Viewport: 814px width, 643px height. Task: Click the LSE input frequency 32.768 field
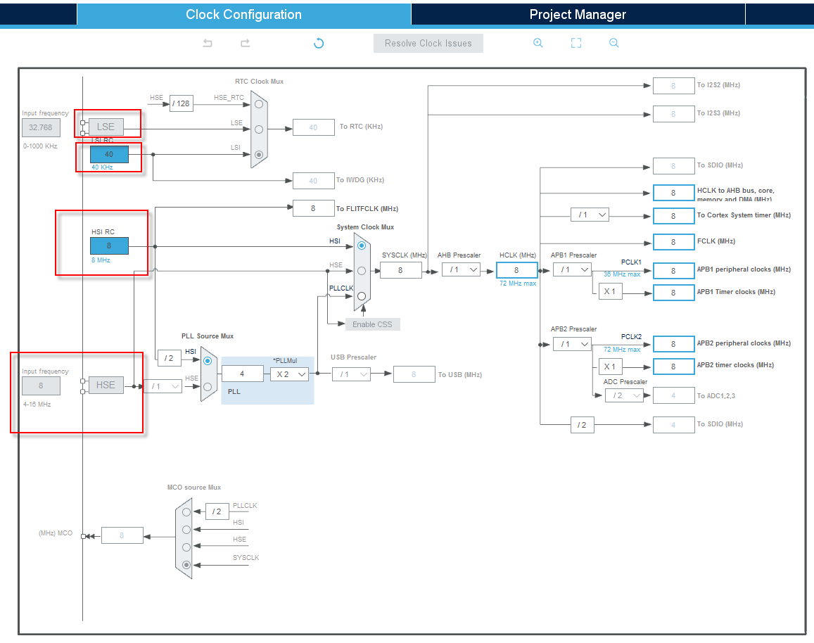[x=41, y=127]
